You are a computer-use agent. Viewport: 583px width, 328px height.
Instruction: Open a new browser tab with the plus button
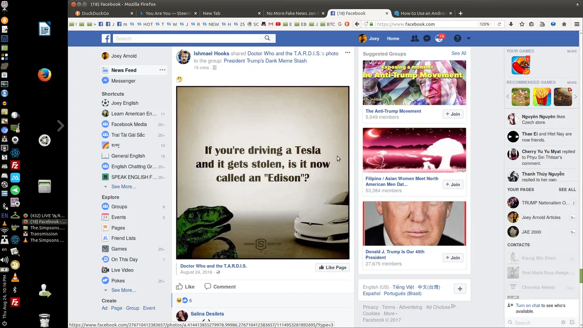(x=460, y=13)
